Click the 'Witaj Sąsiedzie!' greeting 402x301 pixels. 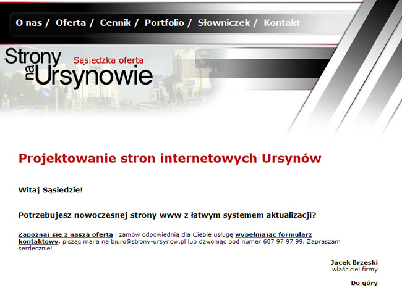tap(51, 190)
